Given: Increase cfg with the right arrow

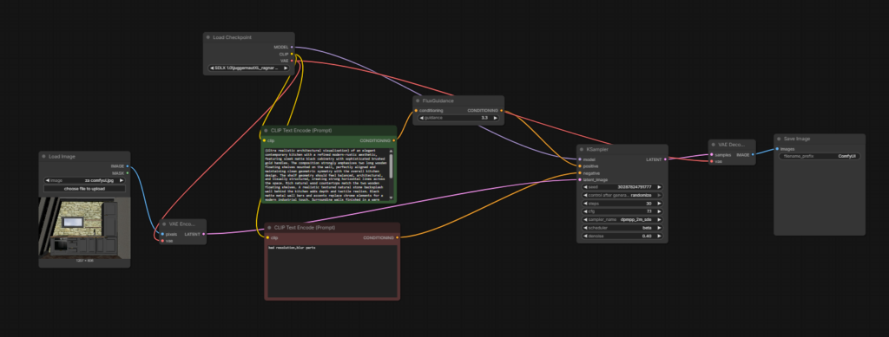Looking at the screenshot, I should point(659,211).
